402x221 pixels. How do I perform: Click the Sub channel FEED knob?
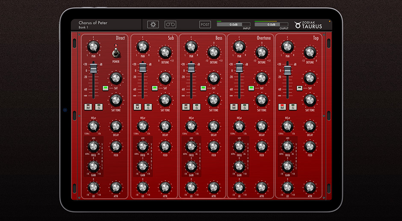click(x=165, y=146)
